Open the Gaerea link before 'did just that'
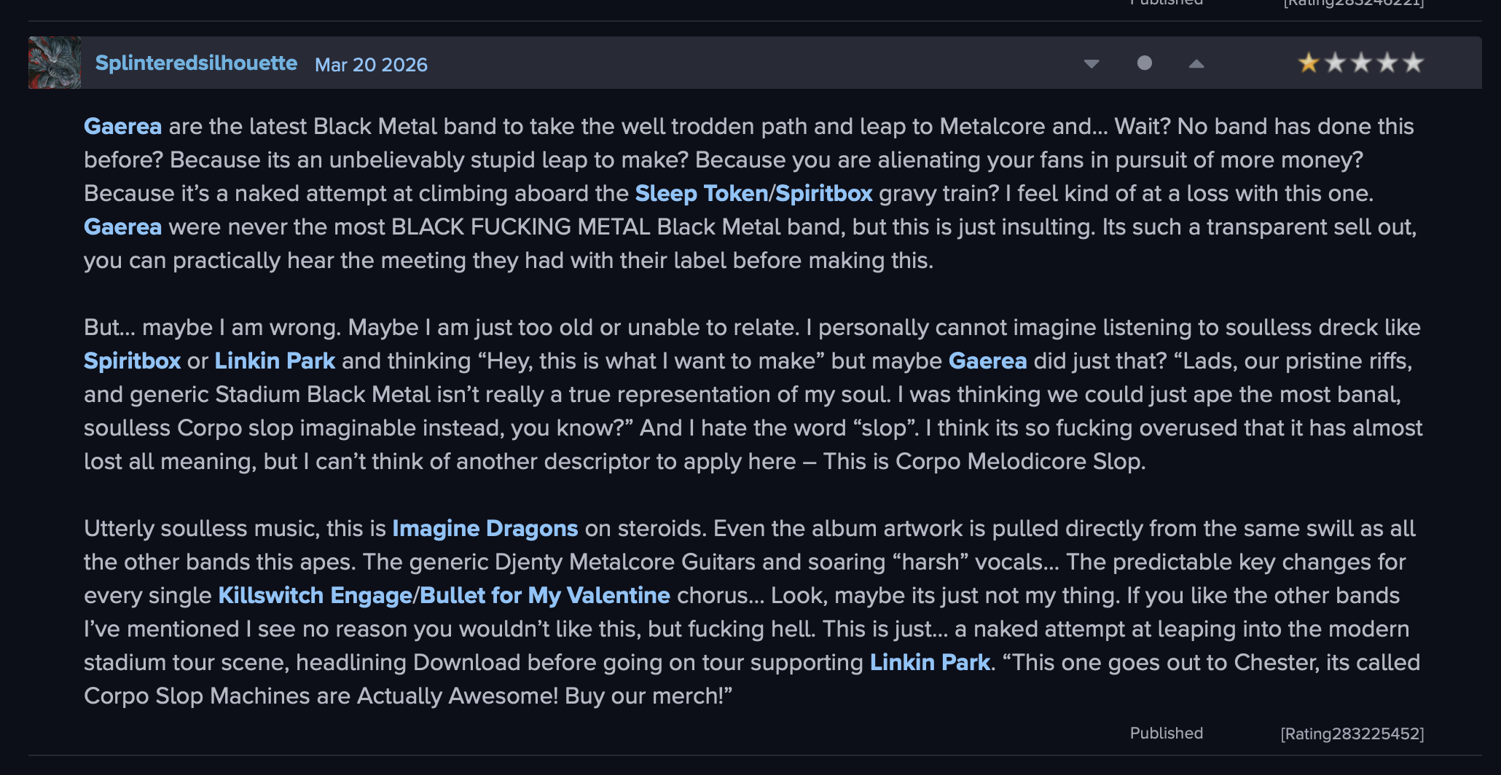Screen dimensions: 1501x775 [987, 361]
